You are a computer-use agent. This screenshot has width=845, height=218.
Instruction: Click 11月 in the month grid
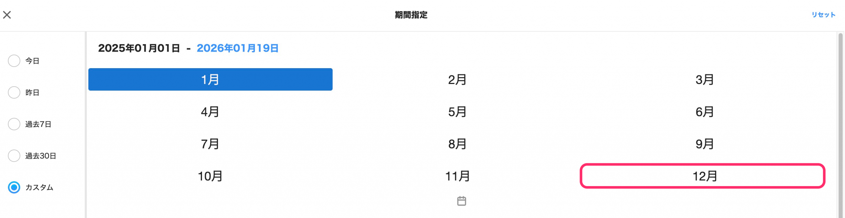457,176
